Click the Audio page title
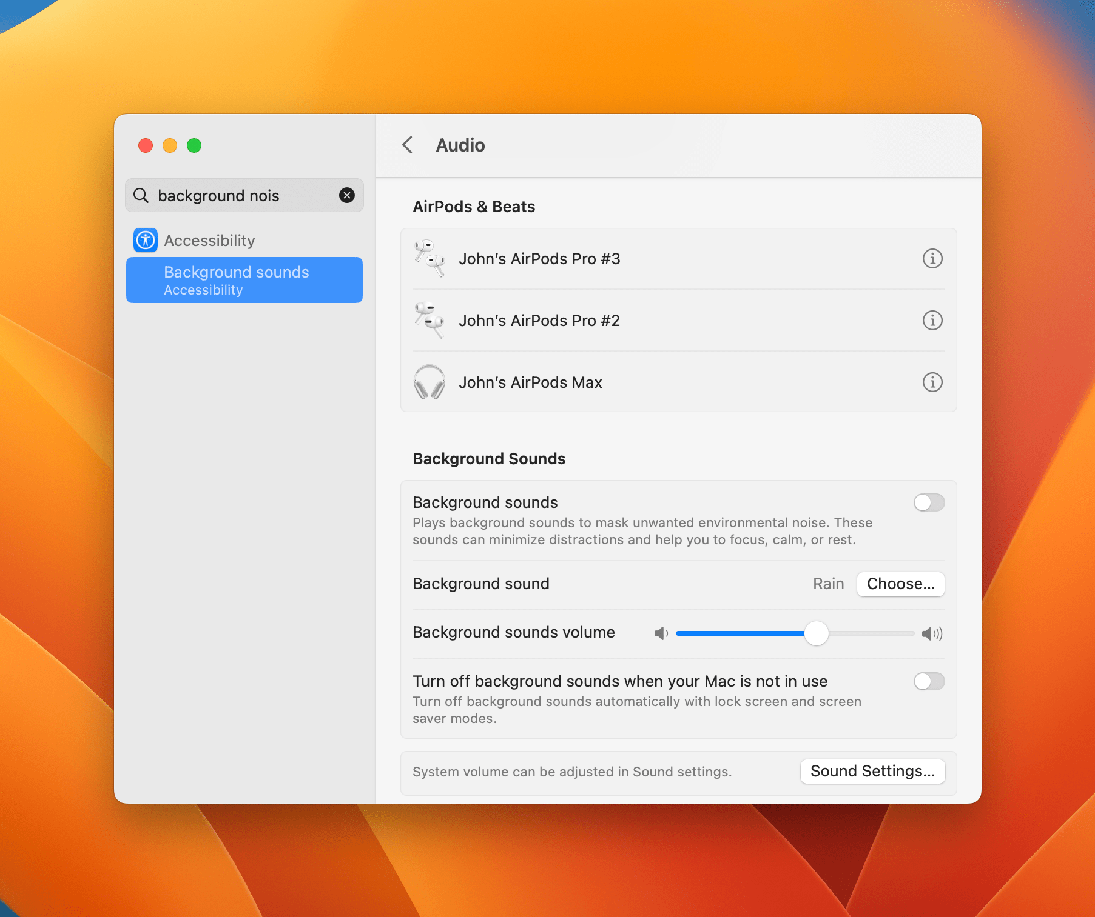 (x=460, y=145)
